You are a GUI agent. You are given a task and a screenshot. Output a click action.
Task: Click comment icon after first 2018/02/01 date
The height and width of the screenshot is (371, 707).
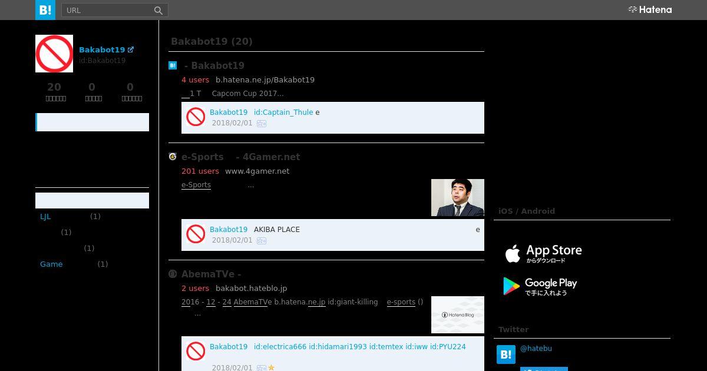point(262,124)
